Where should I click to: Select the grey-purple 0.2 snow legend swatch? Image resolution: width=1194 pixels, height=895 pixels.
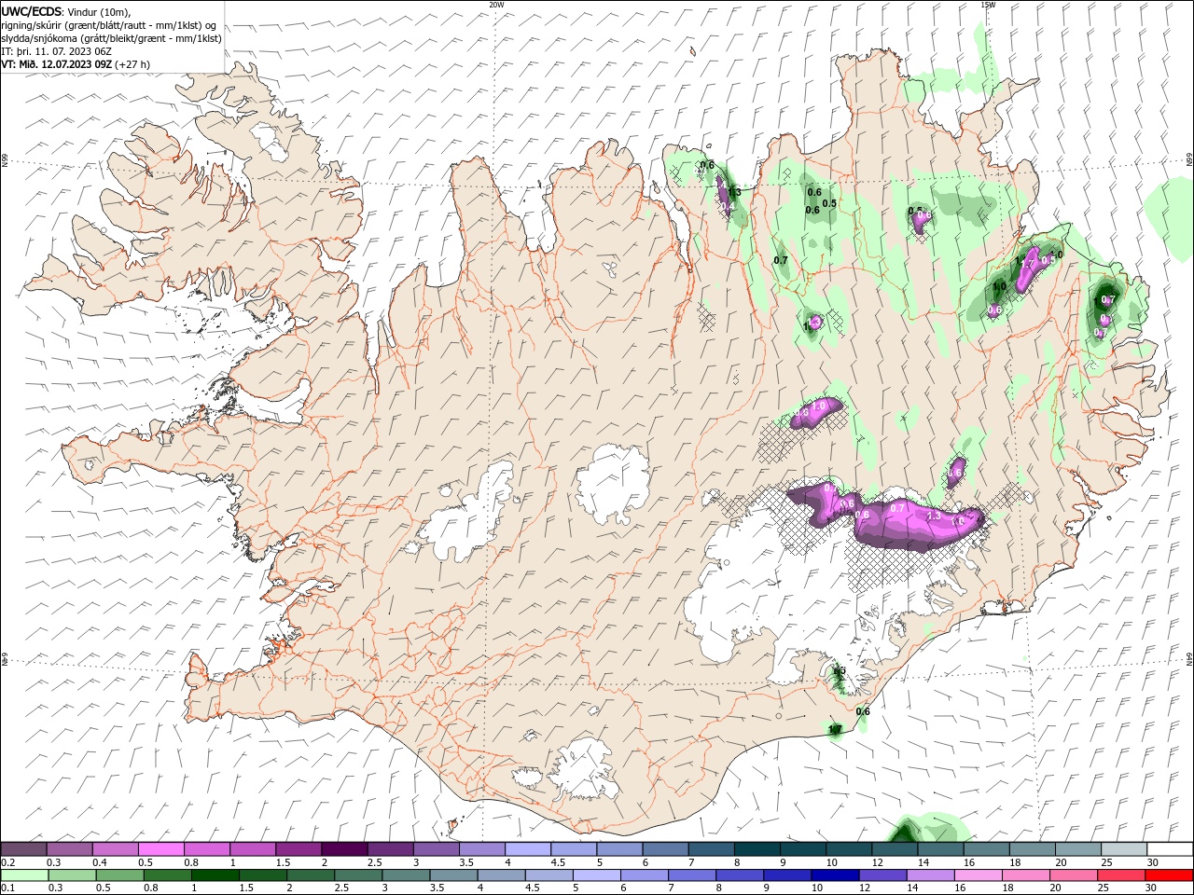[24, 849]
